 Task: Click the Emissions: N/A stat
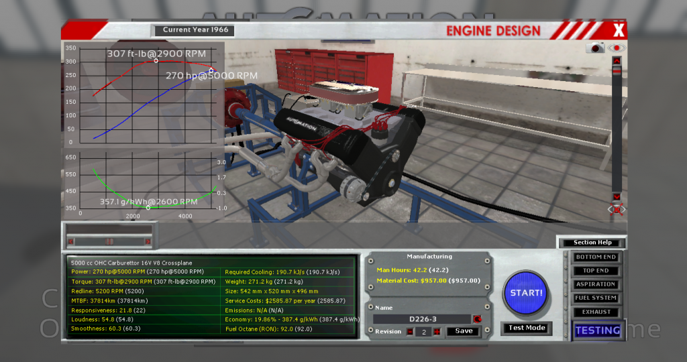coord(254,310)
